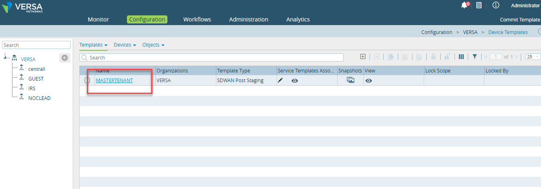This screenshot has height=189, width=541.
Task: Open the rows-per-page 25 dropdown
Action: 533,57
